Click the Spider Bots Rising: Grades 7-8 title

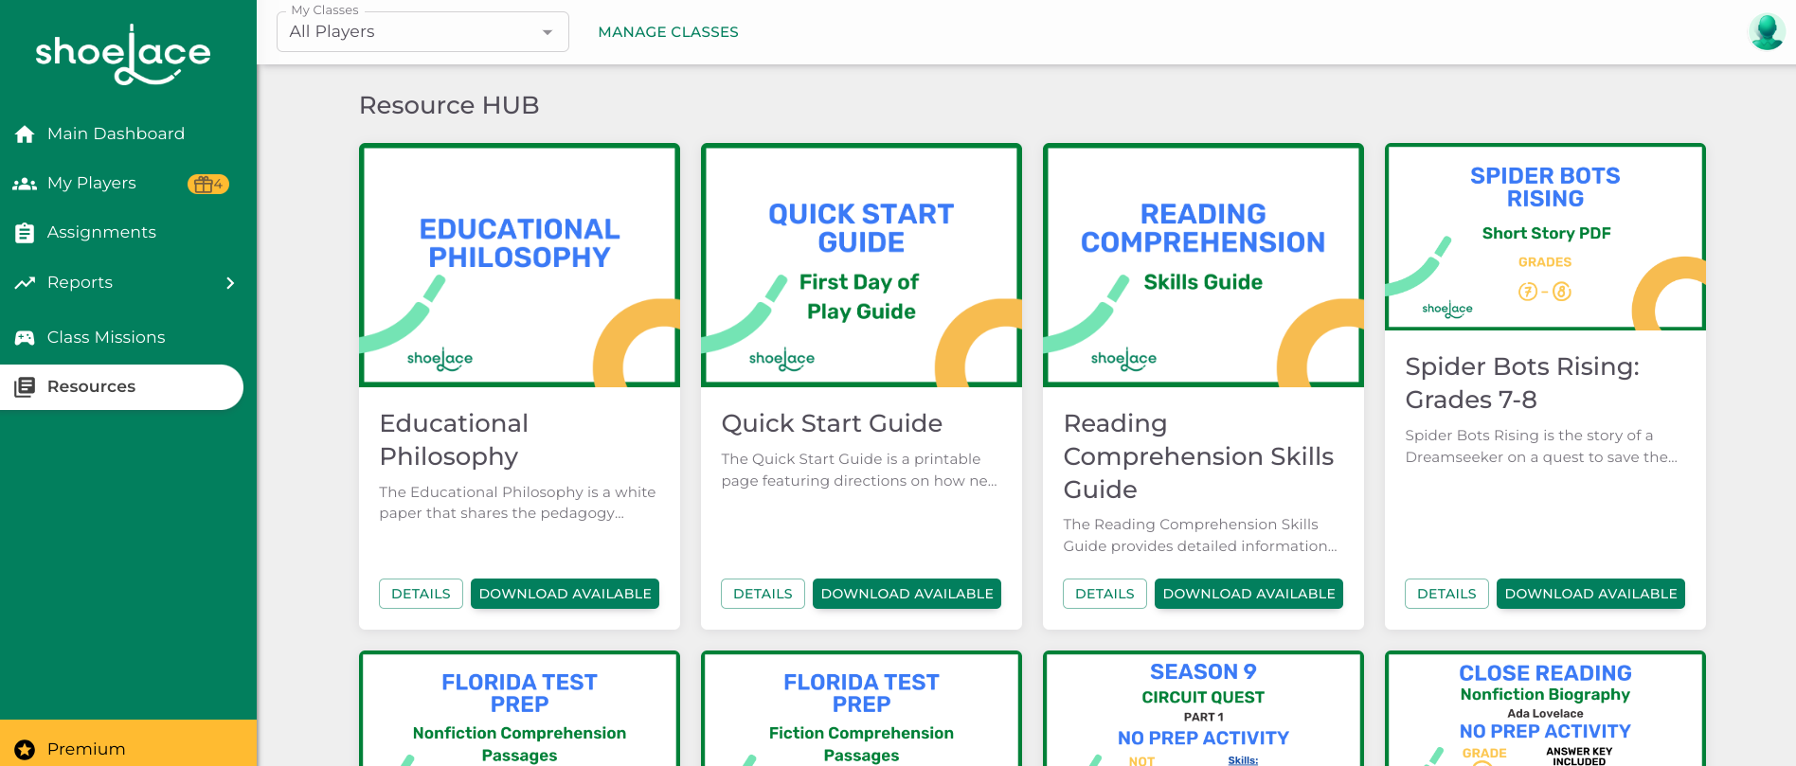[1522, 383]
